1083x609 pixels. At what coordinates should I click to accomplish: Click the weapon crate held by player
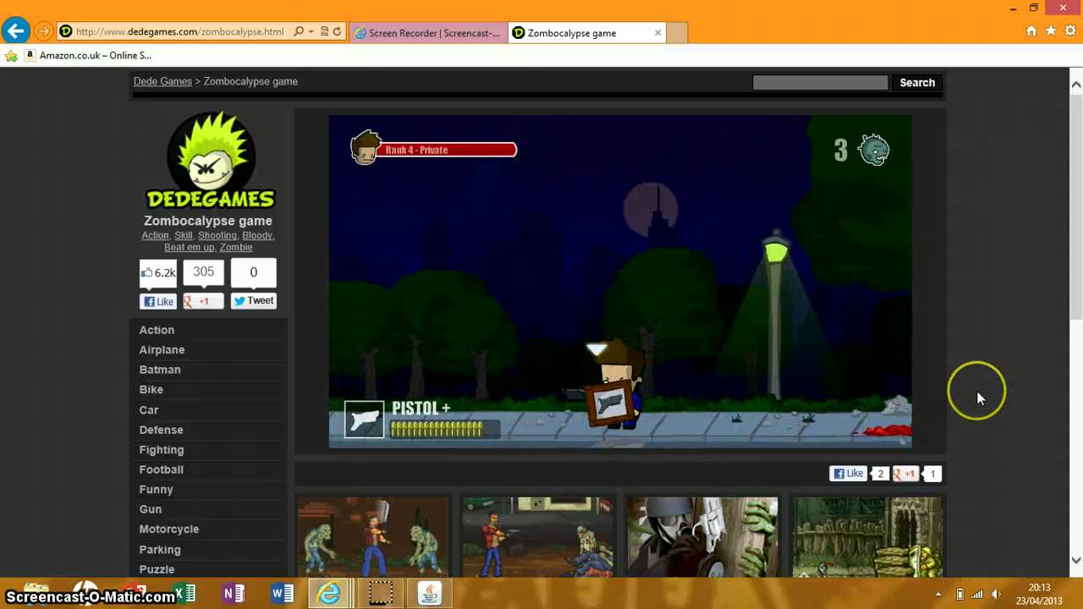pyautogui.click(x=611, y=403)
